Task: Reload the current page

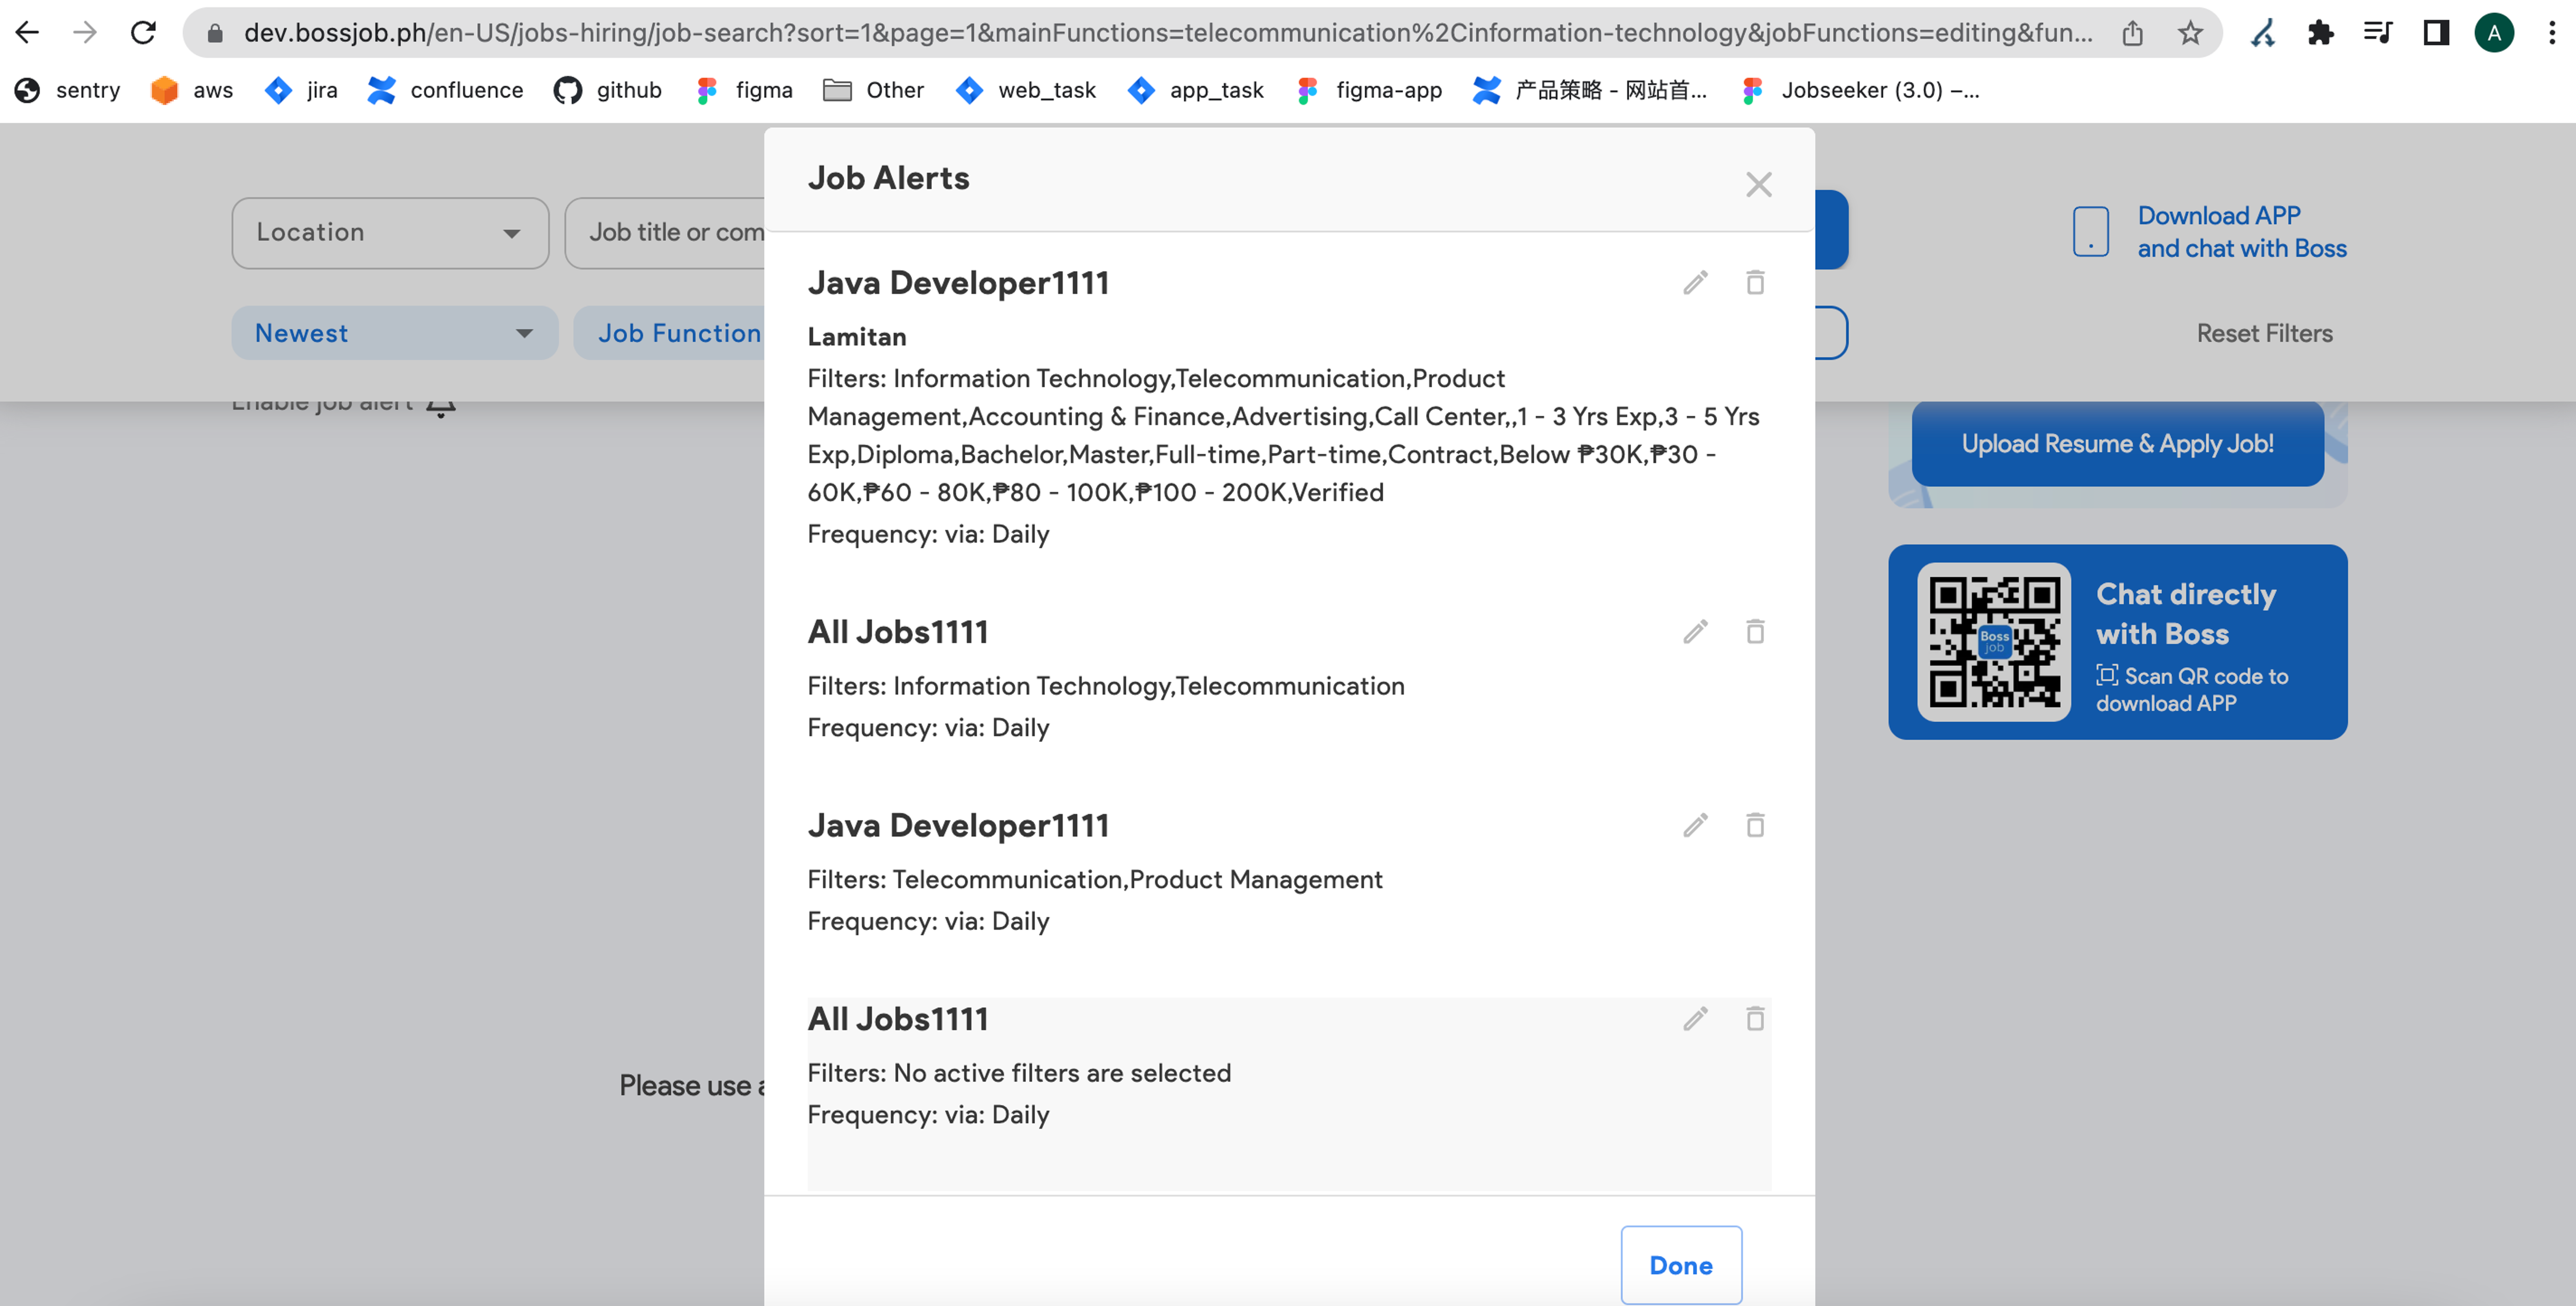Action: click(x=143, y=32)
